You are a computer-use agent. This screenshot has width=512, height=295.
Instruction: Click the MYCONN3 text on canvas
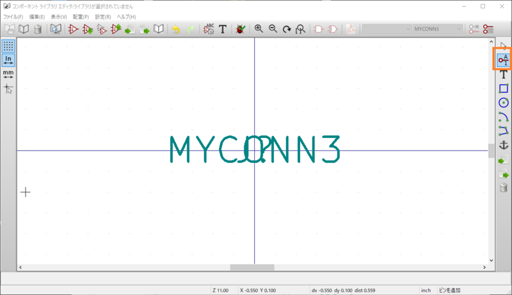(x=255, y=149)
